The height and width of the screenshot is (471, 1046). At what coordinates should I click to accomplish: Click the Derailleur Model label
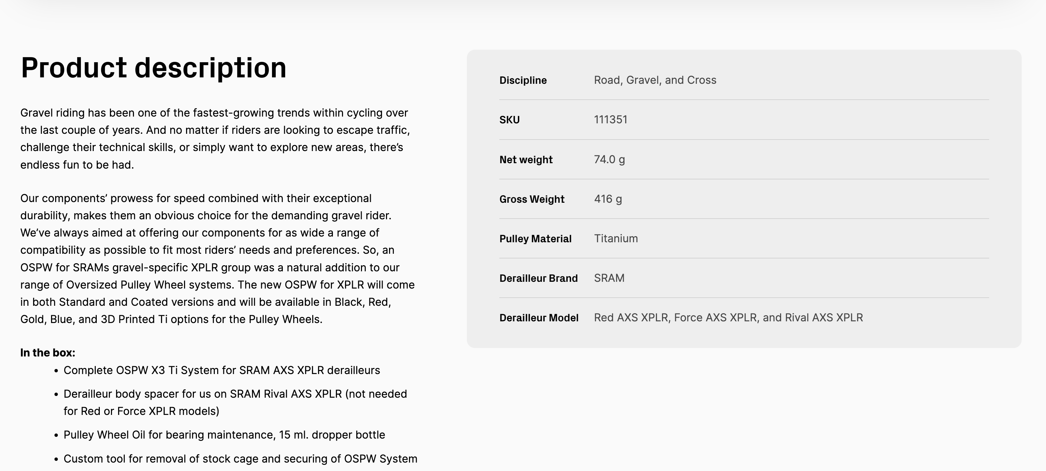[539, 318]
